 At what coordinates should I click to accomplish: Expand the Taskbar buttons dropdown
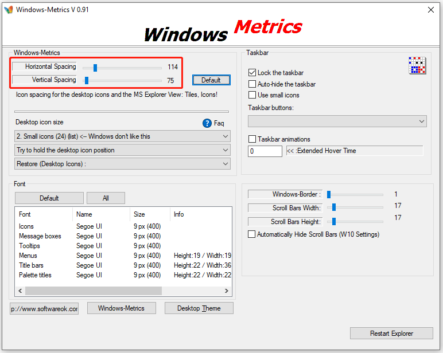[x=337, y=121]
